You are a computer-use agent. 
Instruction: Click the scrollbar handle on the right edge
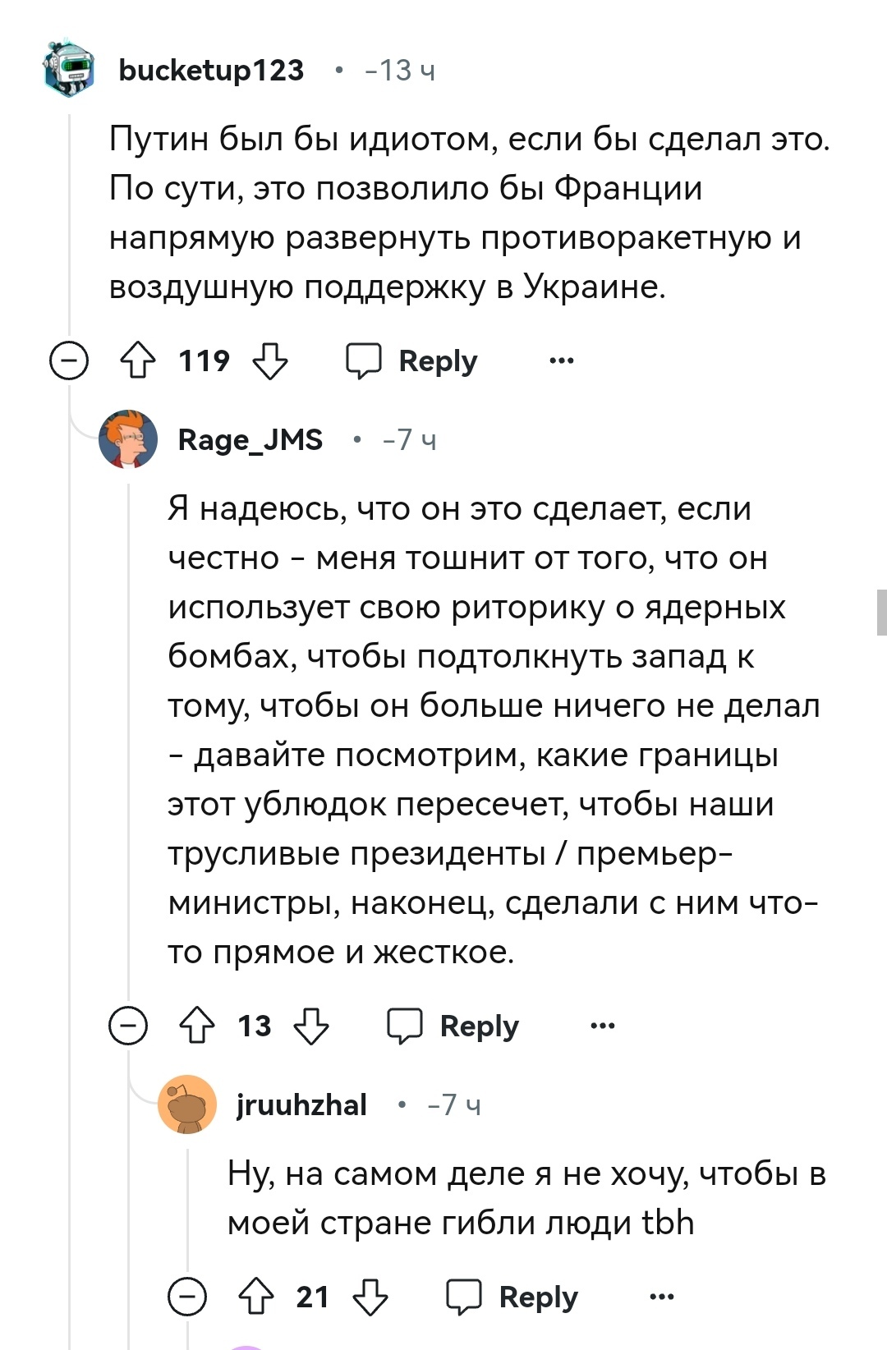881,612
